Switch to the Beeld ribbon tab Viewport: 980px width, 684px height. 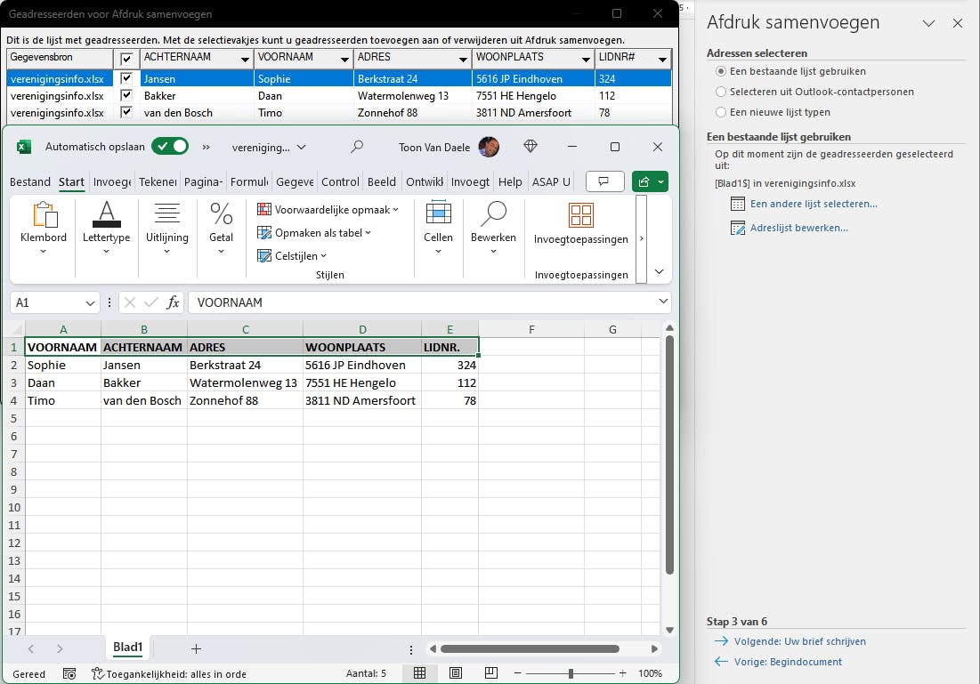(x=381, y=181)
